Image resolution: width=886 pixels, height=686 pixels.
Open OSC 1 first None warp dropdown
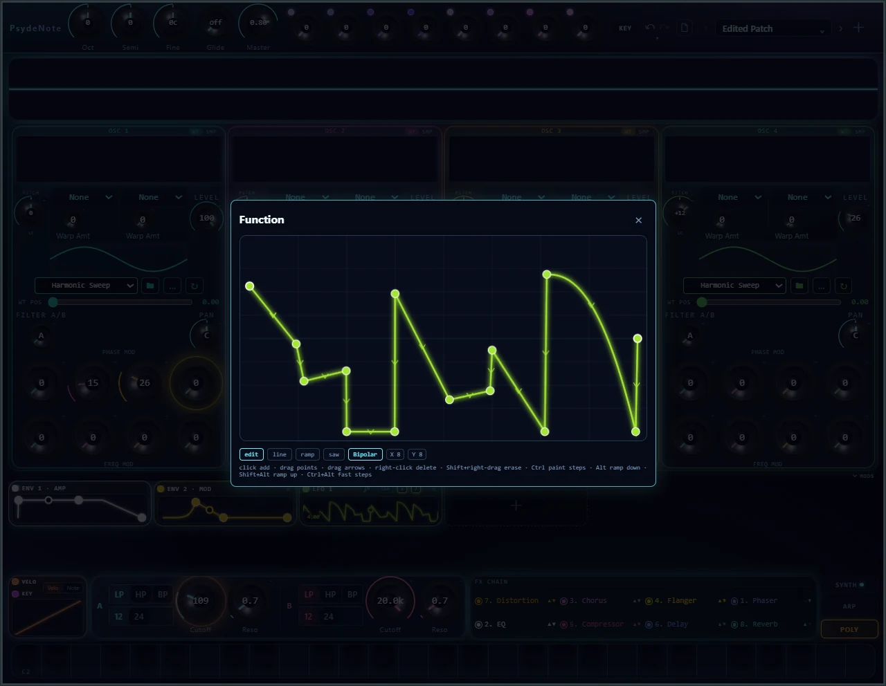tap(90, 197)
